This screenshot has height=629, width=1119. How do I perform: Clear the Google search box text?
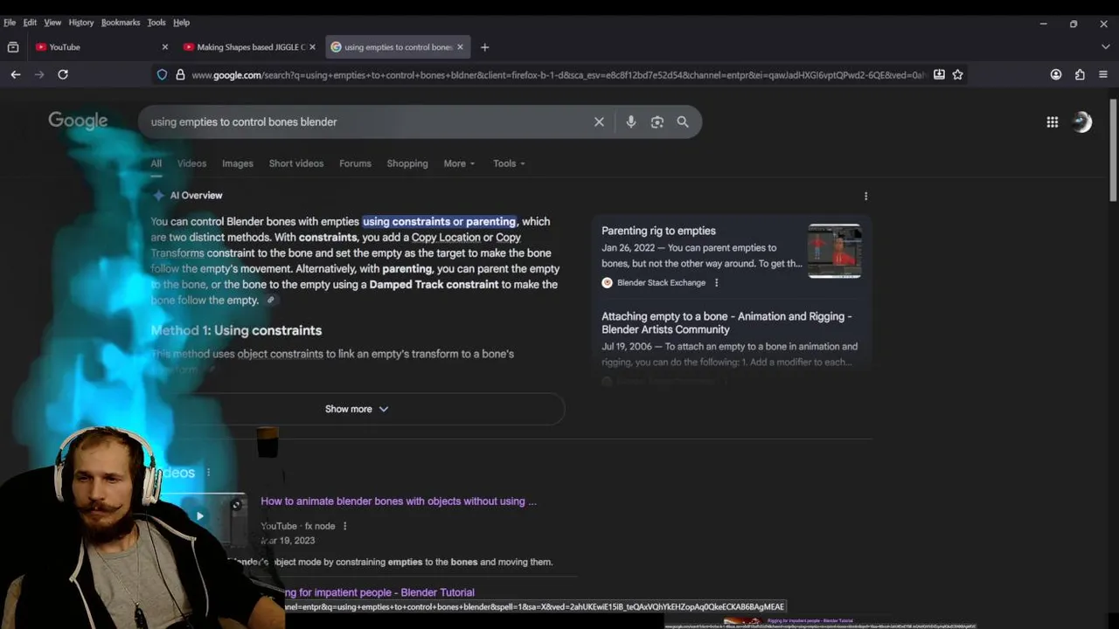599,122
